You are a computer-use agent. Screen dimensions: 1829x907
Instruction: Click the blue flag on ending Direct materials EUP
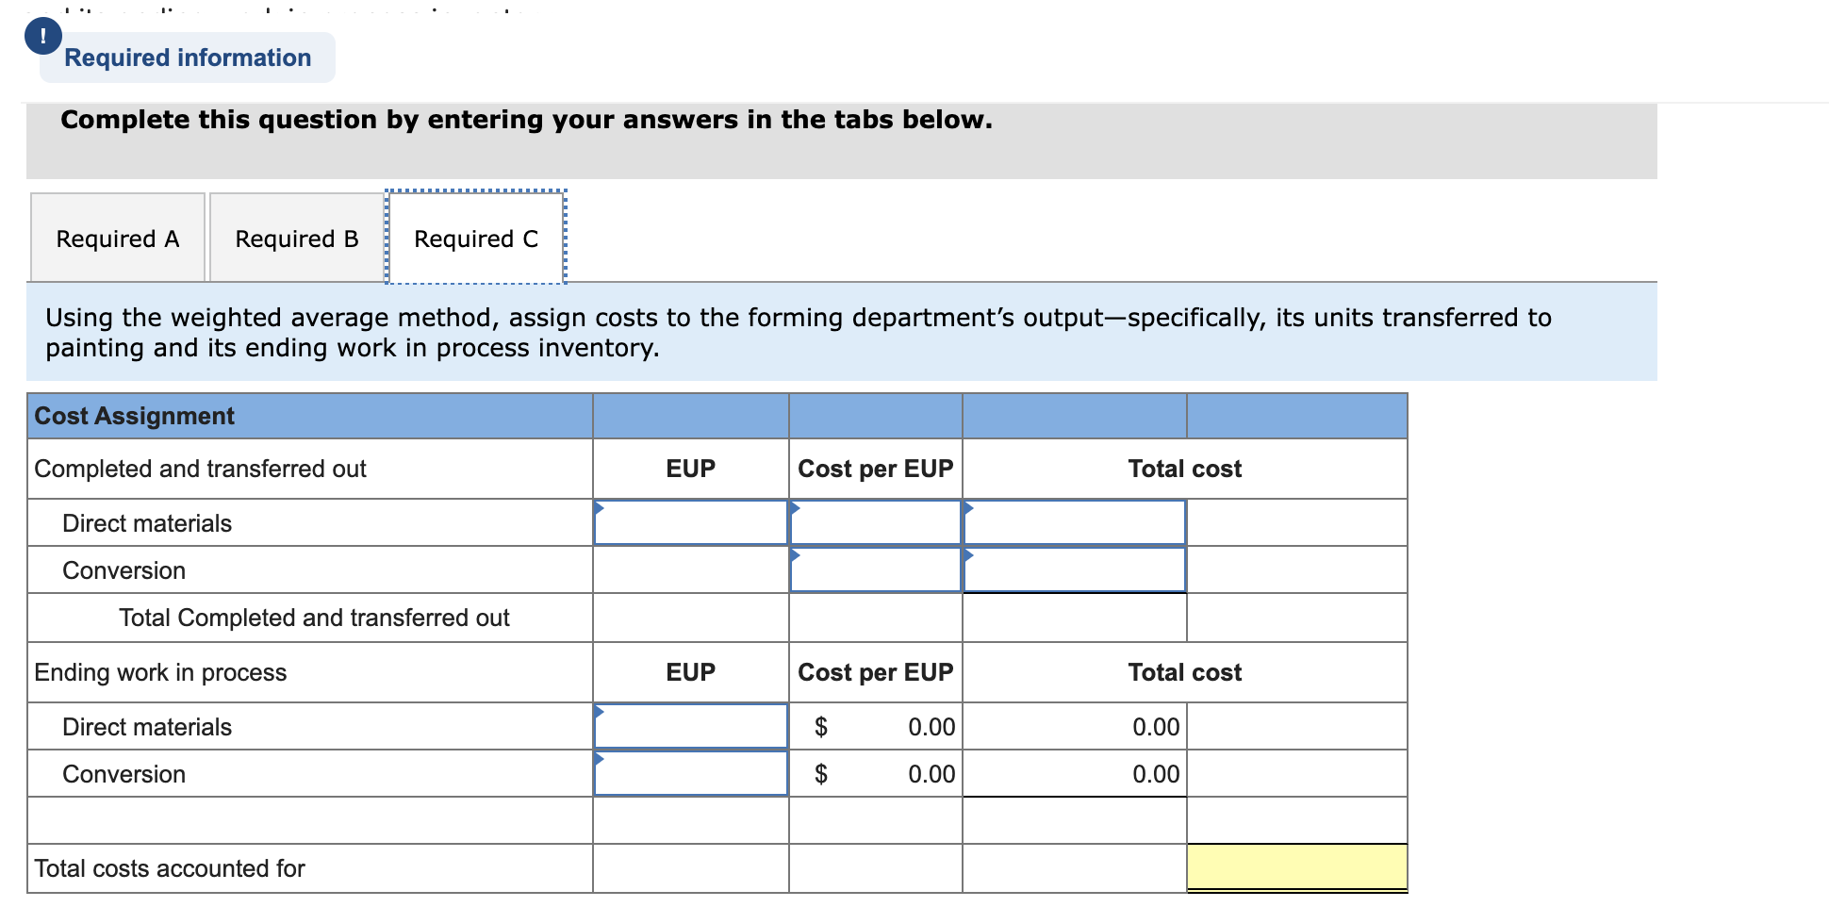click(x=601, y=712)
